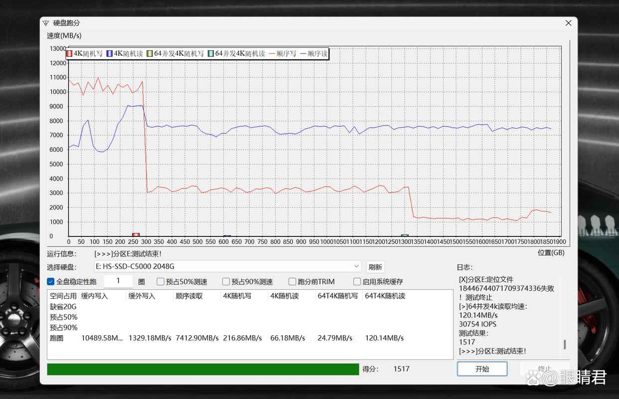
Task: Disable the 全盘稳定性跑 checkbox
Action: [x=50, y=282]
